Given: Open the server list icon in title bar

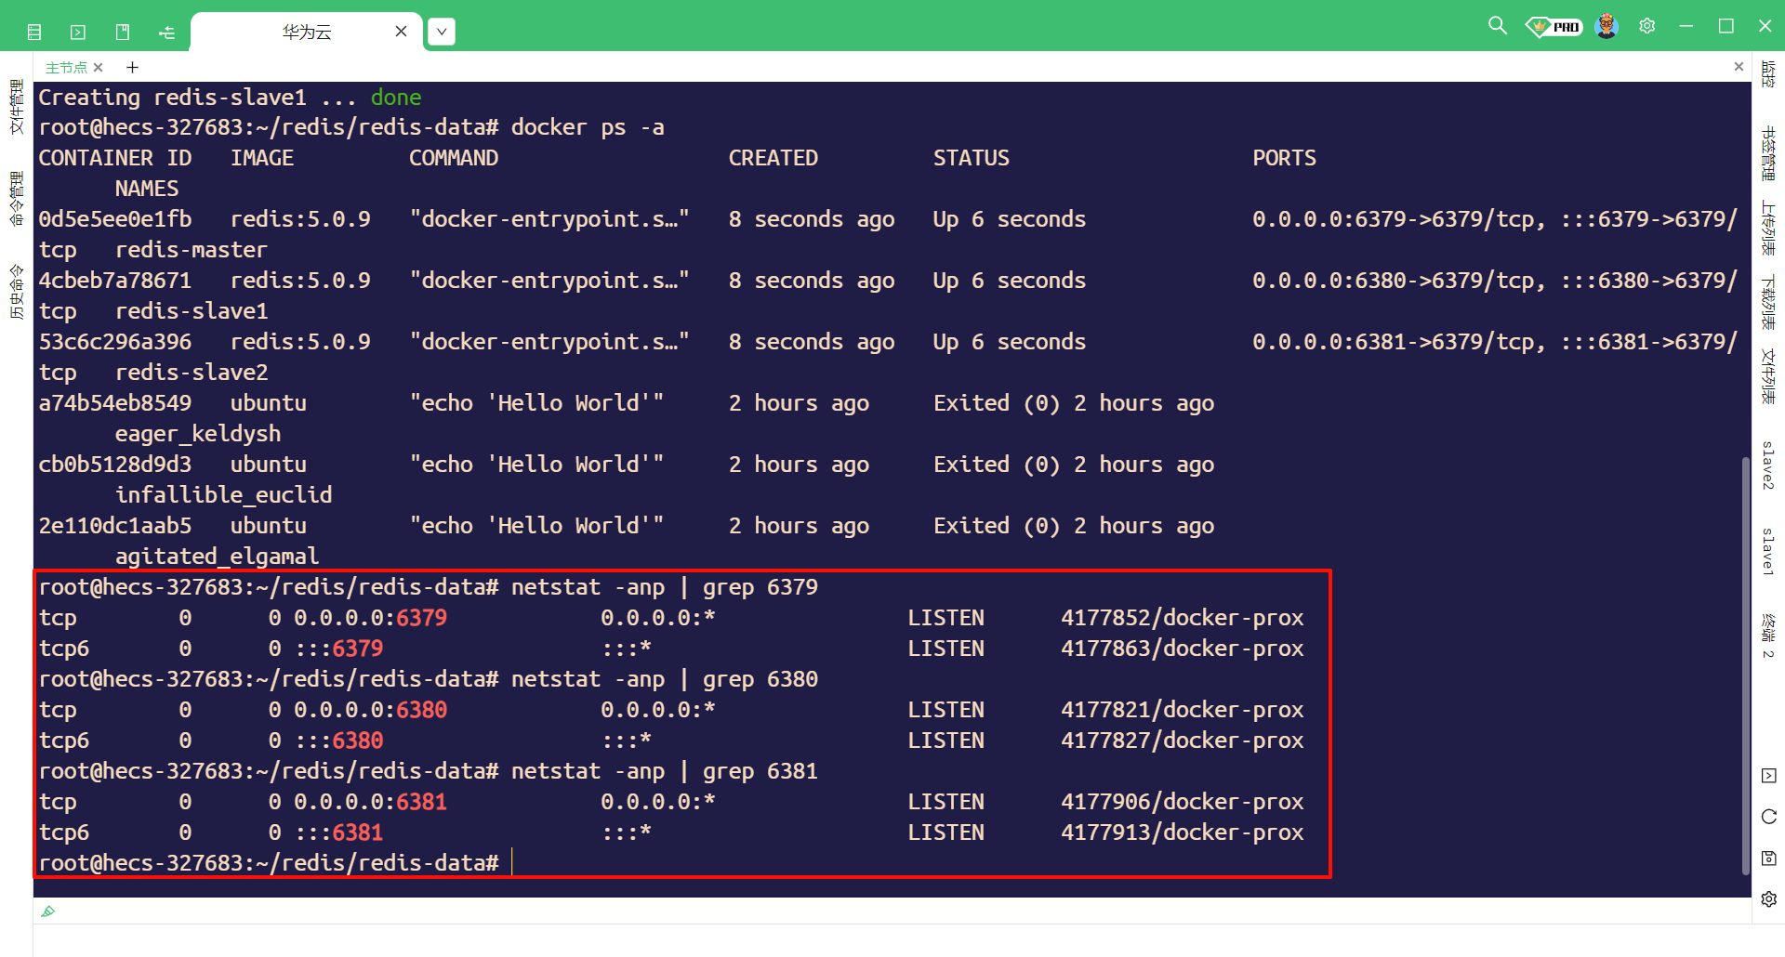Looking at the screenshot, I should click(34, 33).
